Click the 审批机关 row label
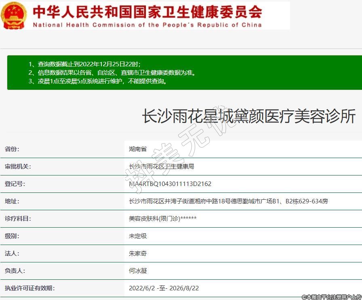The height and width of the screenshot is (300, 362). [18, 166]
